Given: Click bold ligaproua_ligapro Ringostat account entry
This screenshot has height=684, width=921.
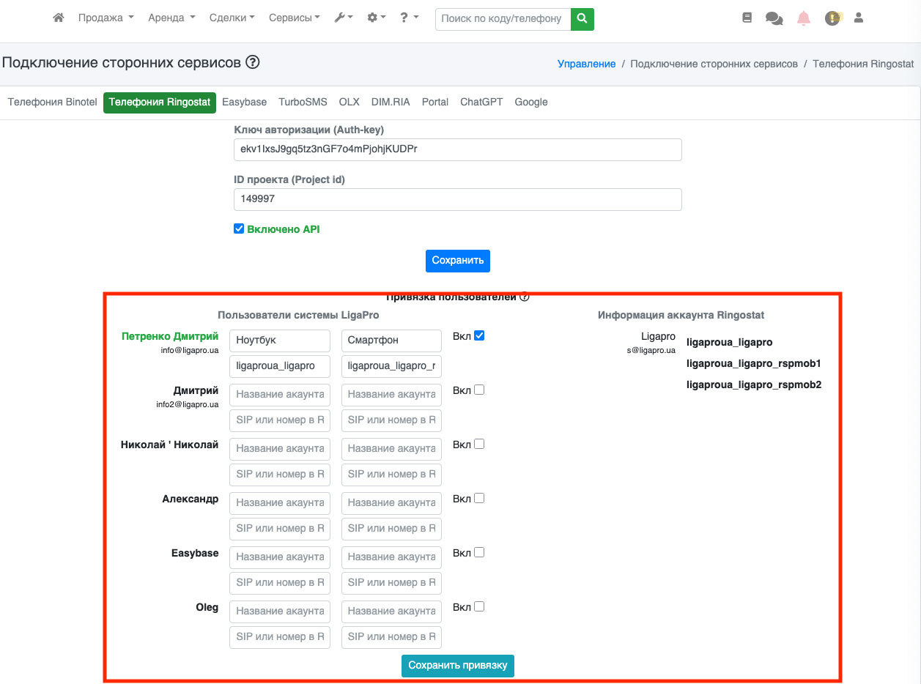Looking at the screenshot, I should [729, 342].
